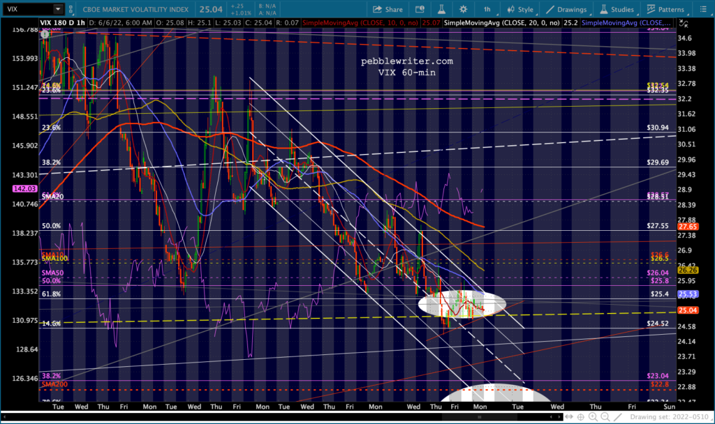The image size is (715, 424).
Task: Open the Drawing set 2022-0510 selector
Action: (670, 417)
